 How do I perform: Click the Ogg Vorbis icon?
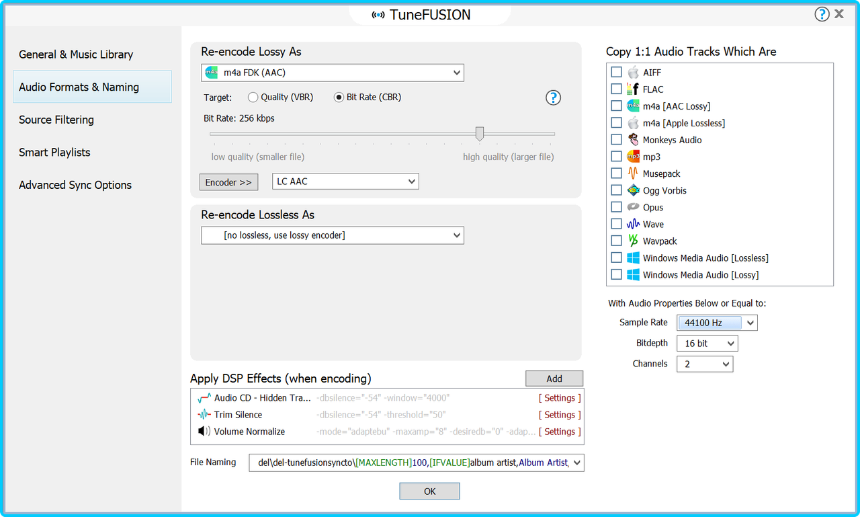pos(633,190)
